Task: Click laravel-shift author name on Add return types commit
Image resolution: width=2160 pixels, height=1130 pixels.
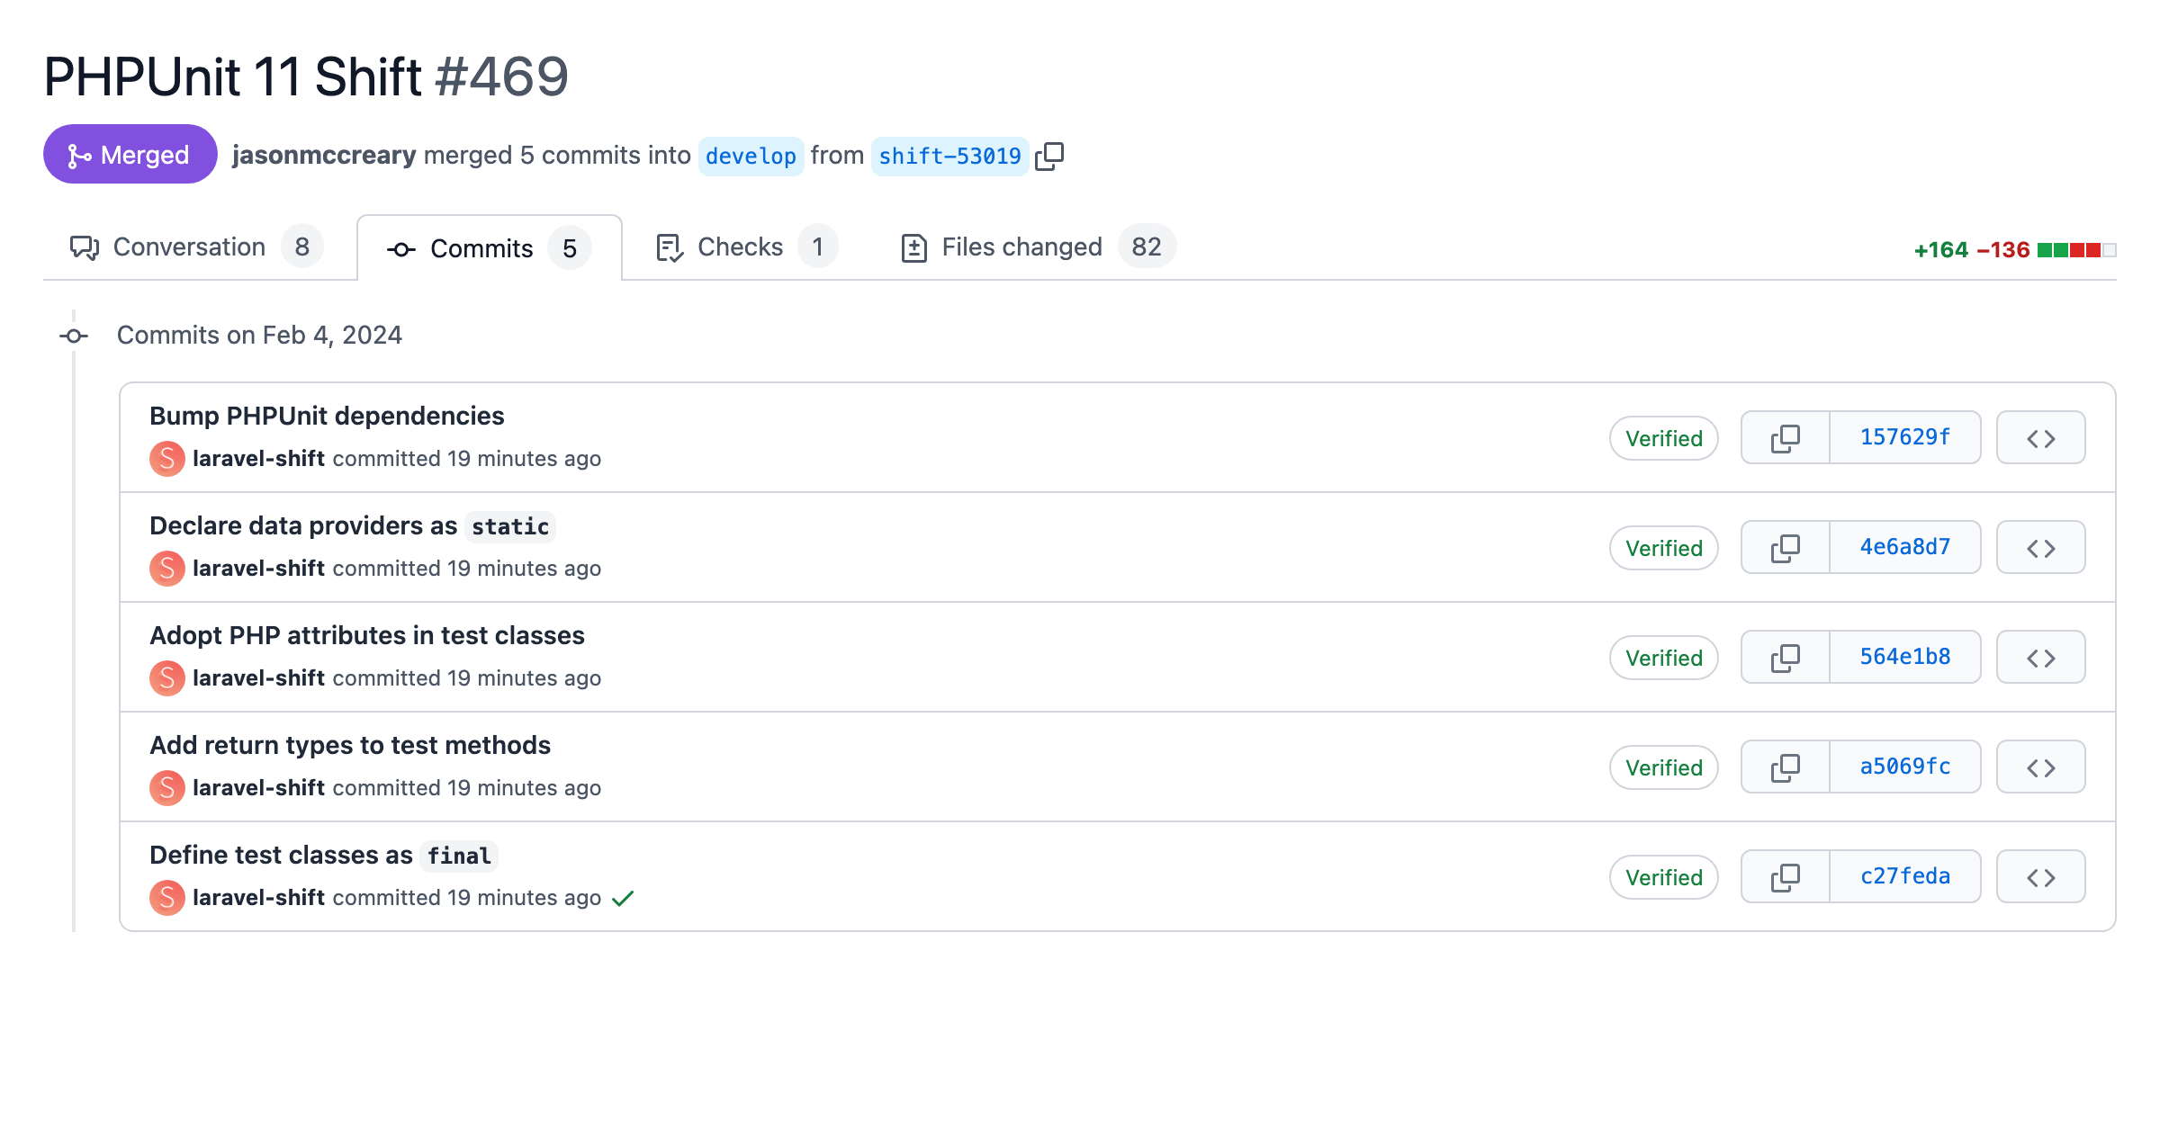Action: click(258, 788)
